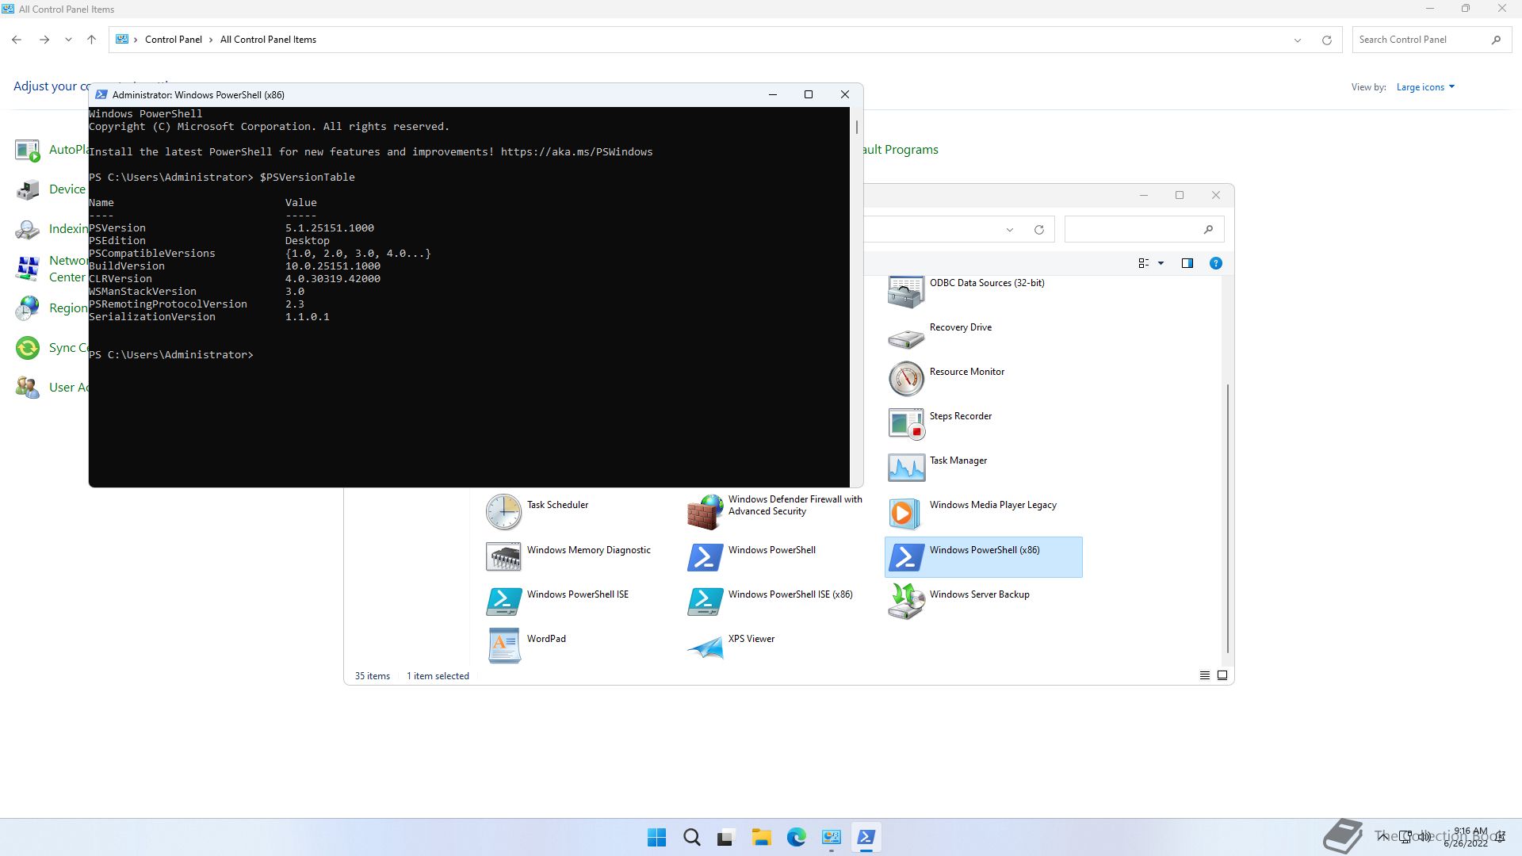Open File Explorer from taskbar
Image resolution: width=1522 pixels, height=856 pixels.
[x=761, y=837]
